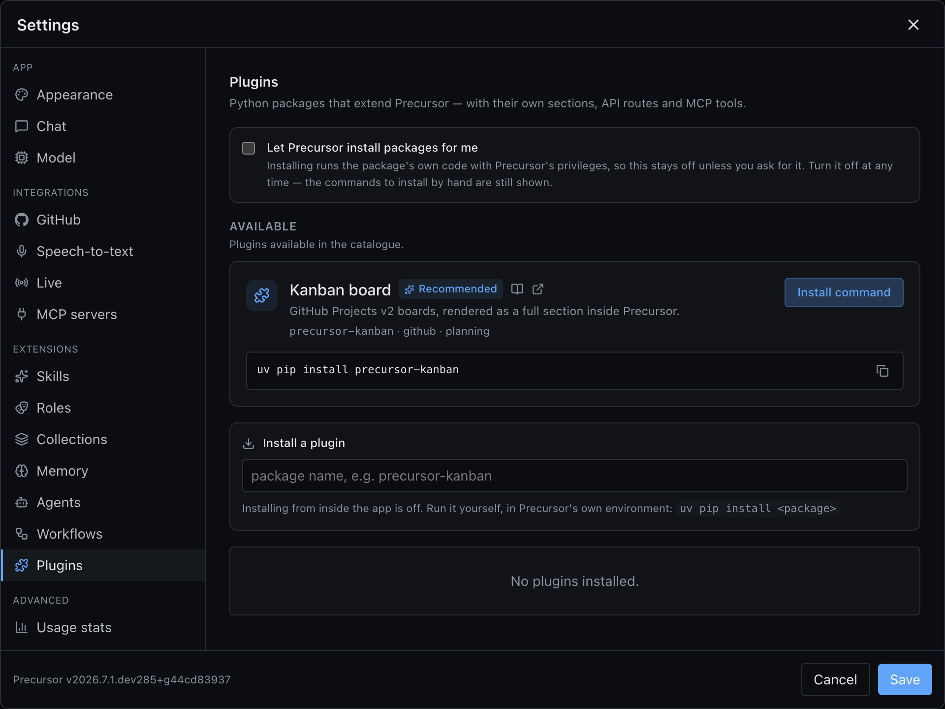
Task: Click the download icon beside Install a plugin
Action: point(249,443)
